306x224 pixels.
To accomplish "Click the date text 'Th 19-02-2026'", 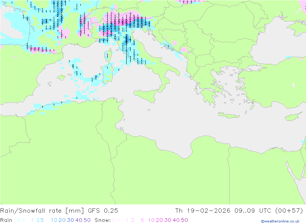I will pos(203,211).
